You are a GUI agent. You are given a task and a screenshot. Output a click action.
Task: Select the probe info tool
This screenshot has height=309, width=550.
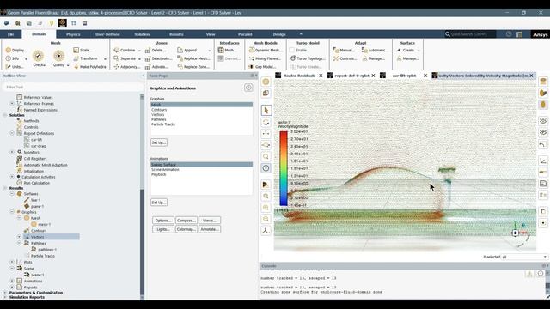click(266, 168)
